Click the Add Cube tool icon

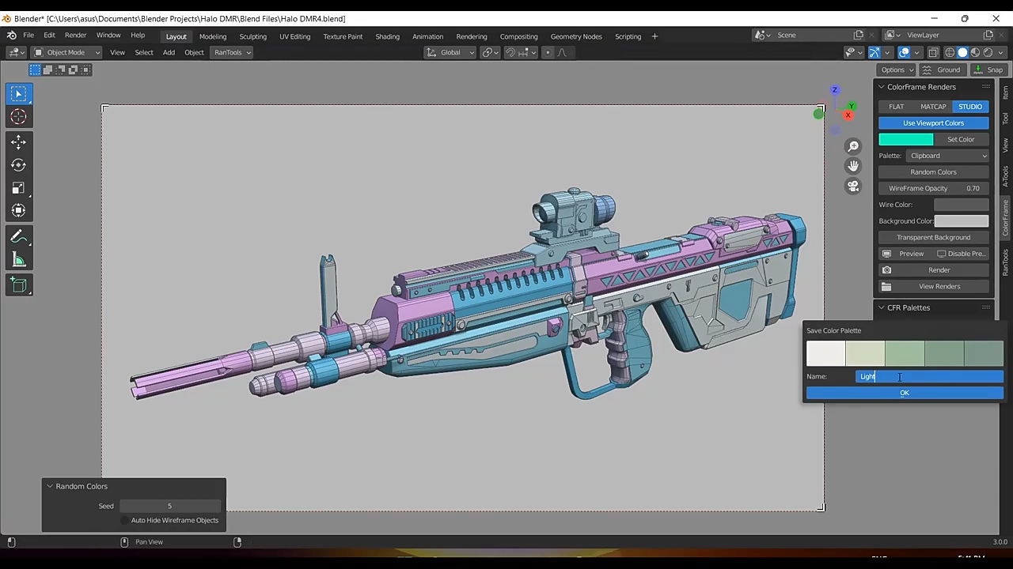[18, 285]
